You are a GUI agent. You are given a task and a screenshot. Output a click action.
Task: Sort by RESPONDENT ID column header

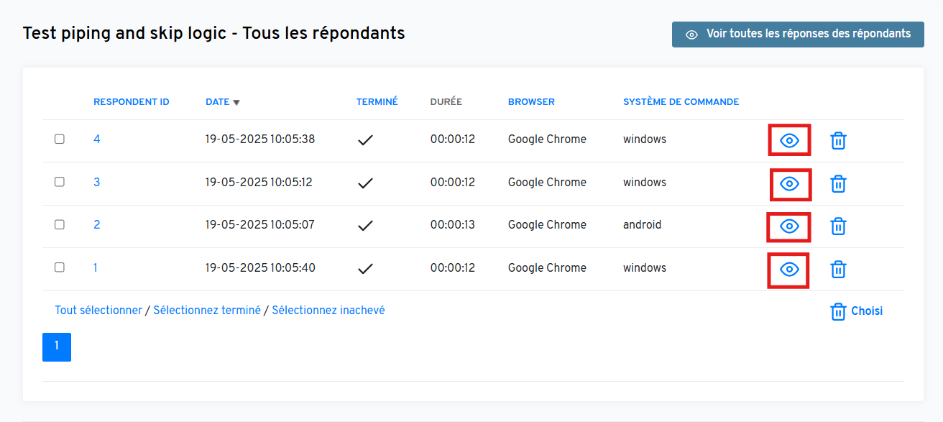131,102
